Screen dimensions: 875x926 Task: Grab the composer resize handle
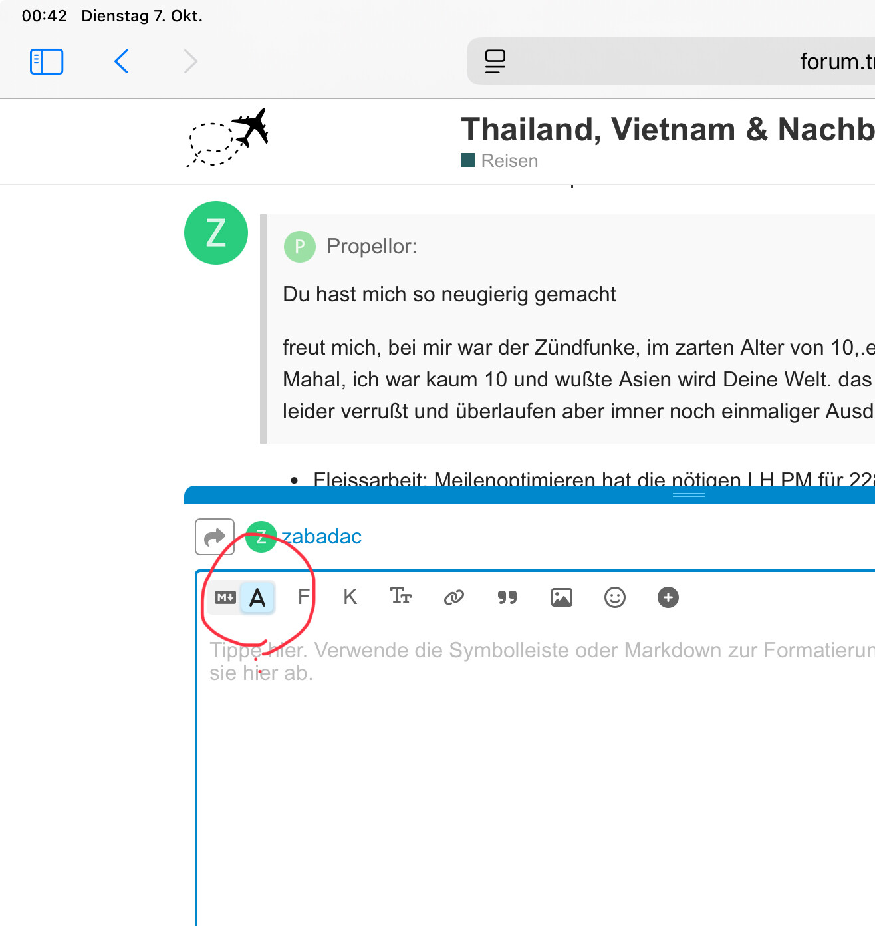click(x=689, y=495)
